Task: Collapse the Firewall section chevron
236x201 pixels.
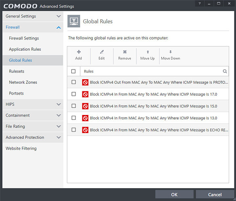Action: point(58,27)
